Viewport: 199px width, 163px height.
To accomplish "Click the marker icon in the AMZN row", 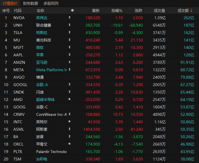I will click(x=70, y=62).
